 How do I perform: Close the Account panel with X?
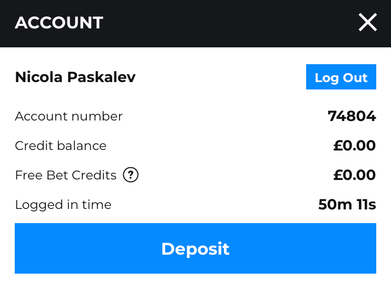point(368,23)
